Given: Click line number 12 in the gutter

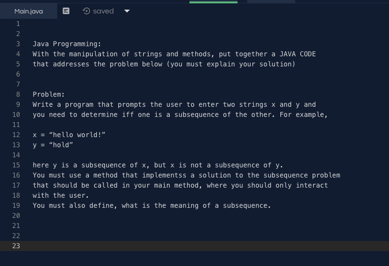Looking at the screenshot, I should pyautogui.click(x=16, y=135).
